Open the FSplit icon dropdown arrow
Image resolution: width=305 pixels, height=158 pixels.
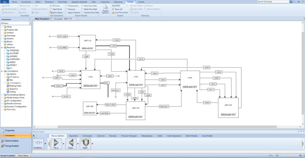78,144
